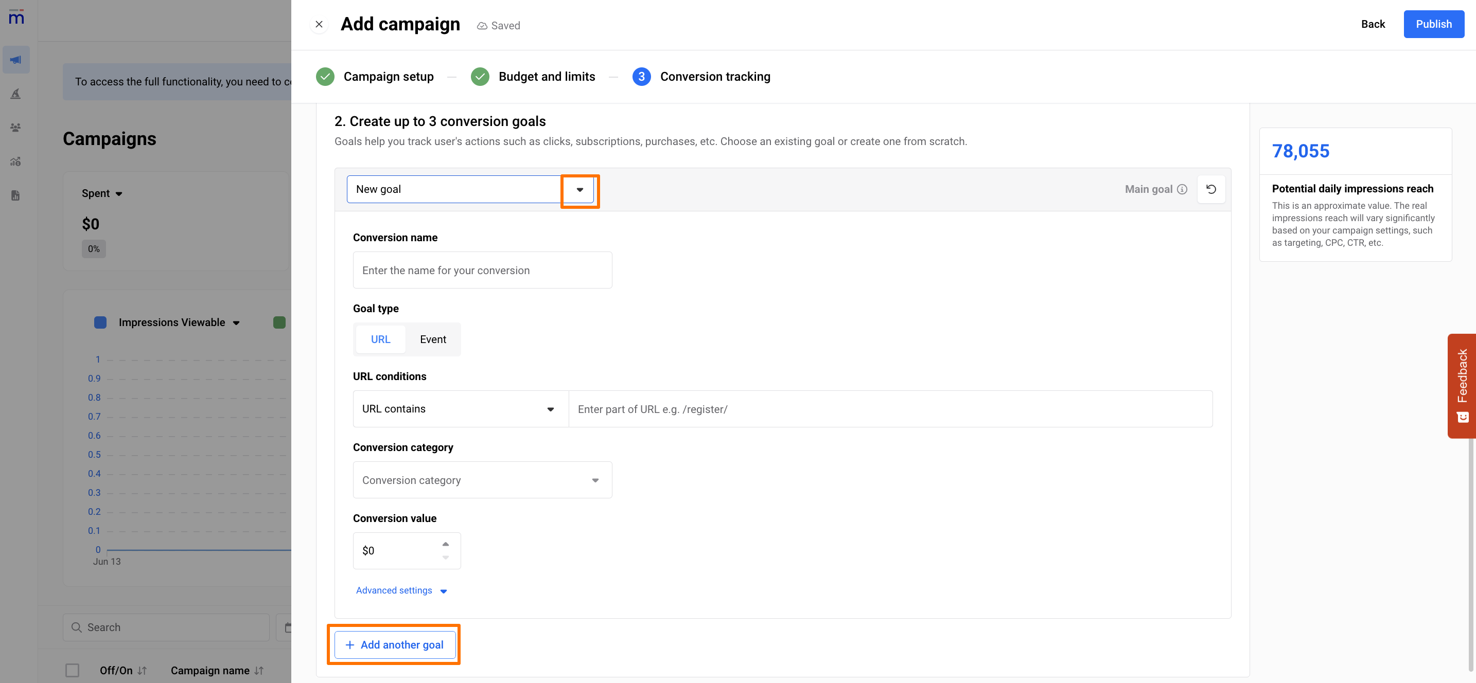
Task: Click Add another goal button
Action: tap(395, 644)
